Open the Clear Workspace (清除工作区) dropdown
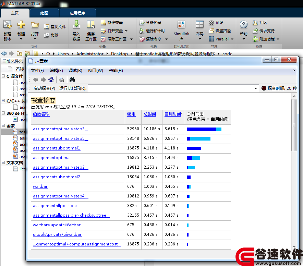 pyautogui.click(x=132, y=39)
